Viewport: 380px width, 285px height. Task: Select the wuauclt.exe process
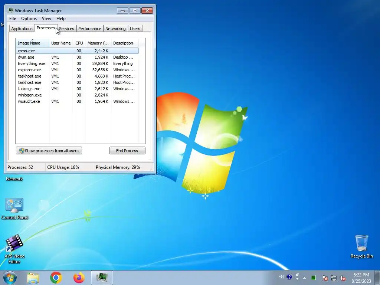(x=77, y=101)
